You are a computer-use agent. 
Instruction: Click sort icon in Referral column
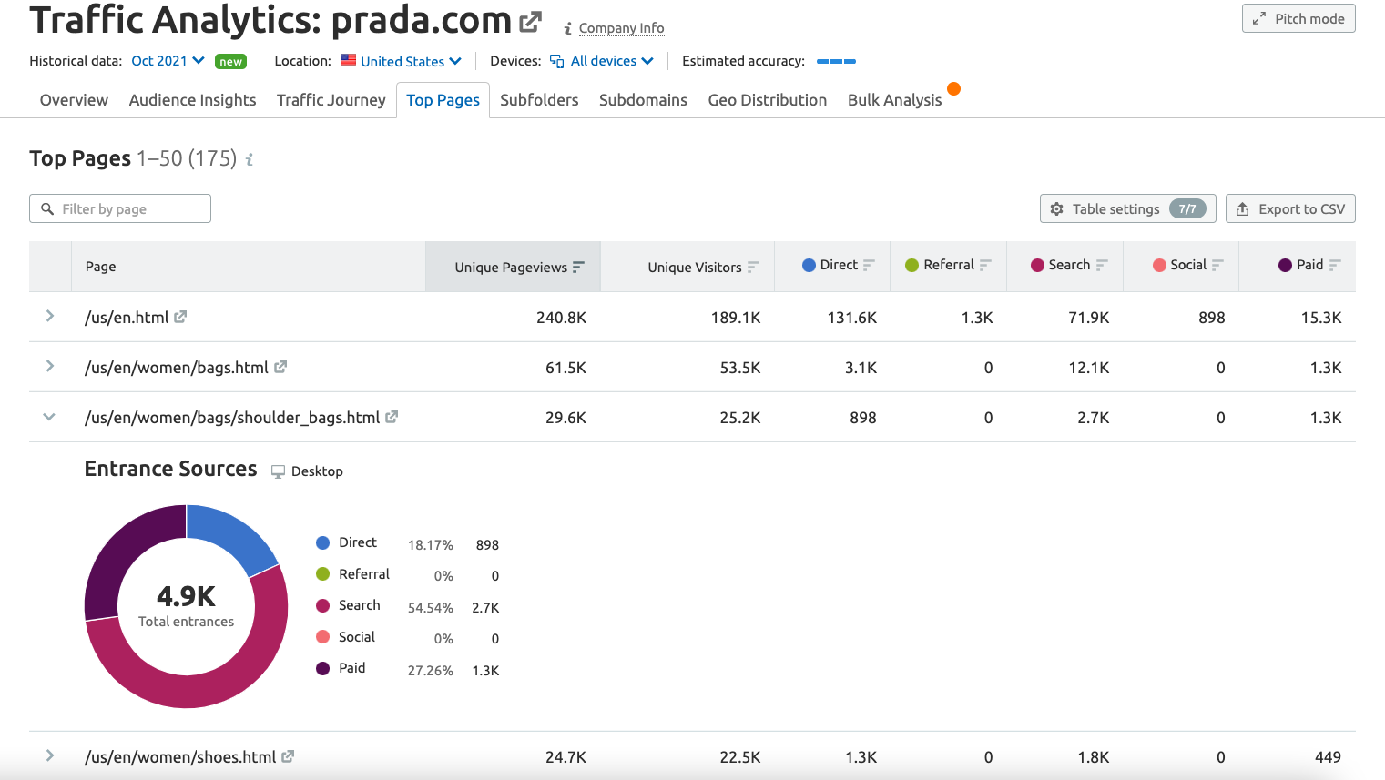985,265
